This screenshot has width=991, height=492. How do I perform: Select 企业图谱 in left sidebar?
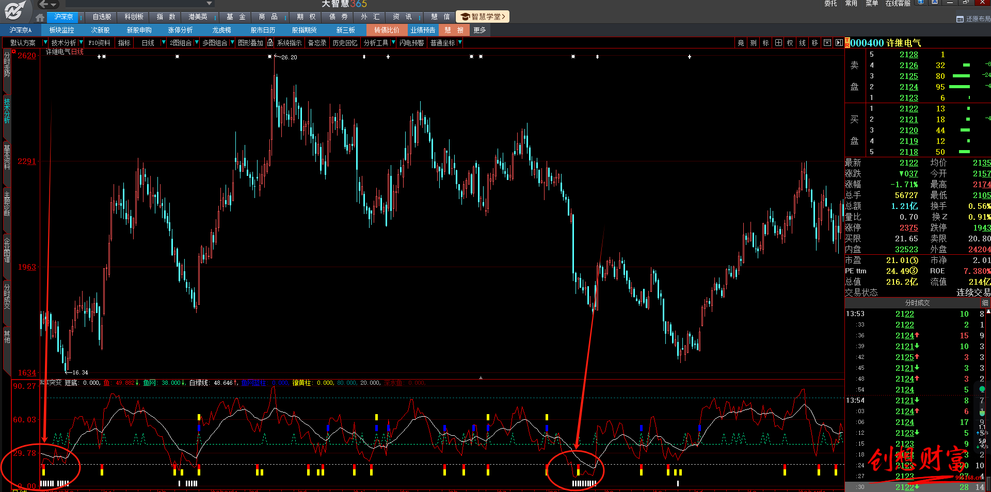pos(7,250)
